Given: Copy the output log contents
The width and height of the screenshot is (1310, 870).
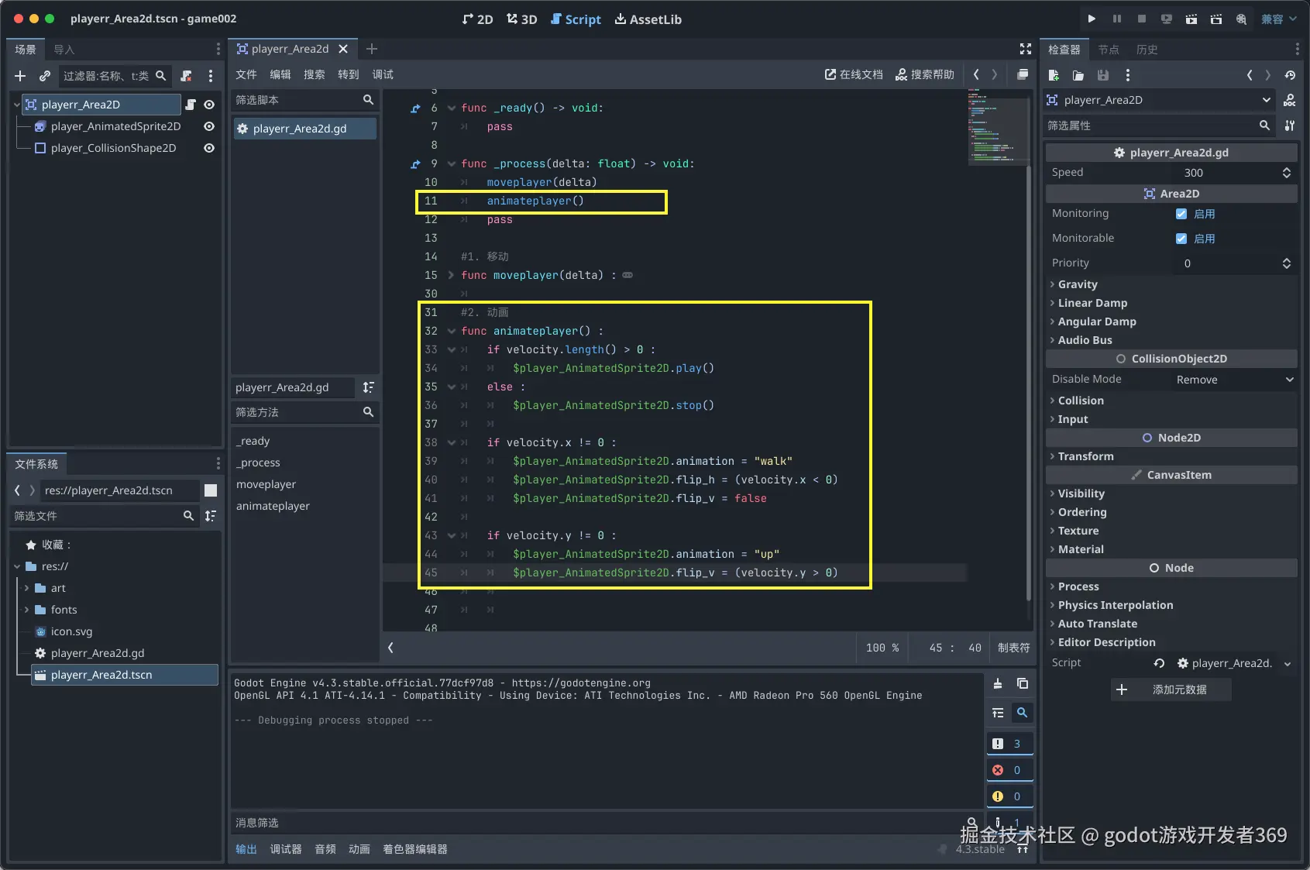Looking at the screenshot, I should tap(1023, 683).
